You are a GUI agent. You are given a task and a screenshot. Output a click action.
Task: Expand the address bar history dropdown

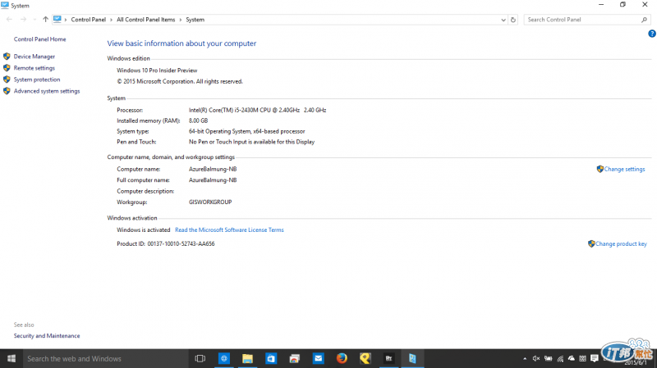(x=503, y=20)
